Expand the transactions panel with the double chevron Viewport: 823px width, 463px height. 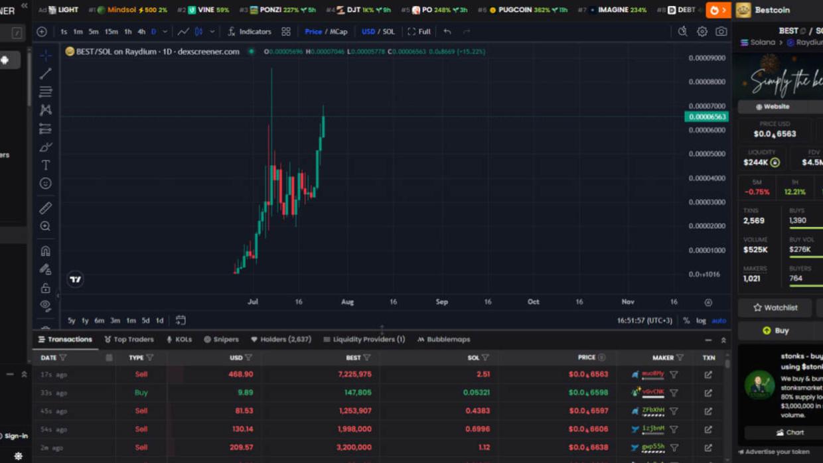723,340
